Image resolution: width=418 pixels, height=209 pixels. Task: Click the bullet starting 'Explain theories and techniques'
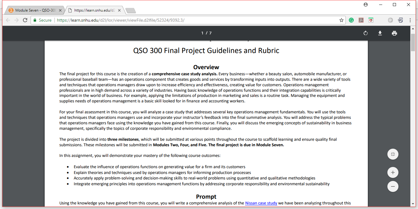tap(162, 172)
